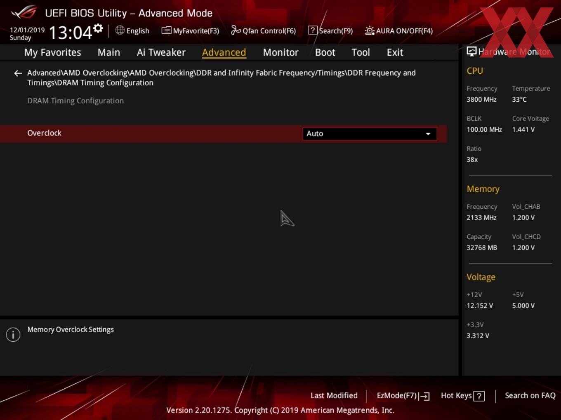This screenshot has width=561, height=420.
Task: Open Qfan Control(F6)
Action: point(263,31)
